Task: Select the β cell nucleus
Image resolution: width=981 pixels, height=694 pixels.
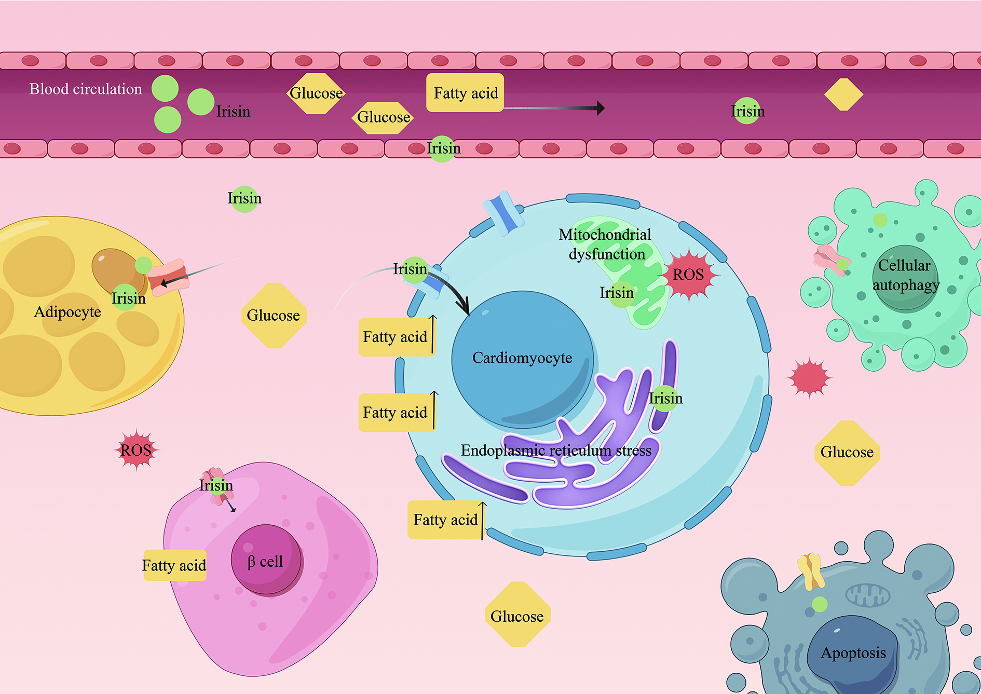Action: (x=266, y=560)
